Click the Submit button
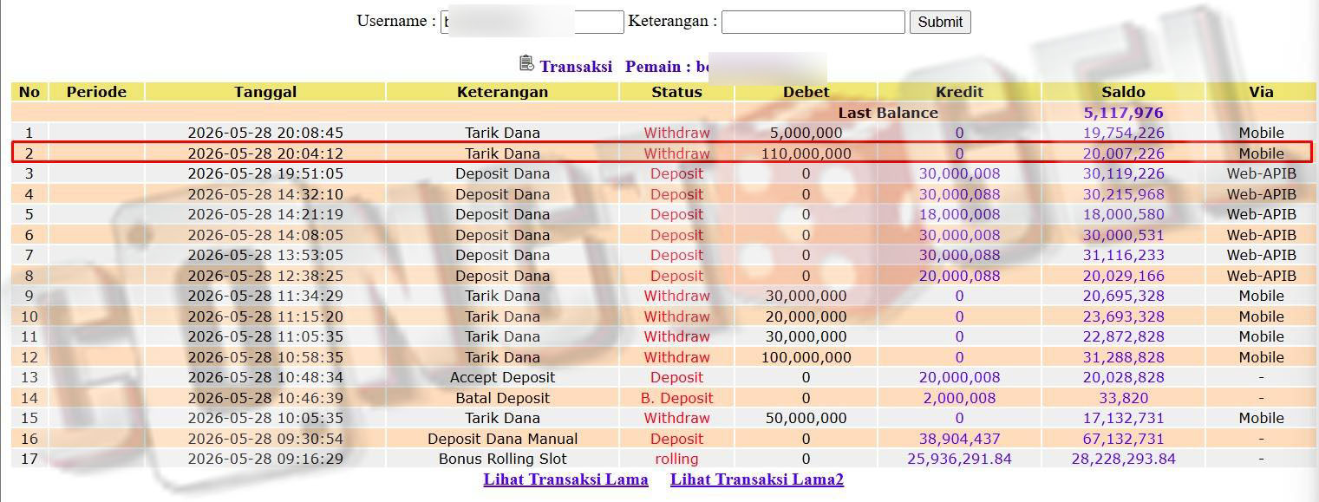Image resolution: width=1319 pixels, height=502 pixels. click(940, 22)
